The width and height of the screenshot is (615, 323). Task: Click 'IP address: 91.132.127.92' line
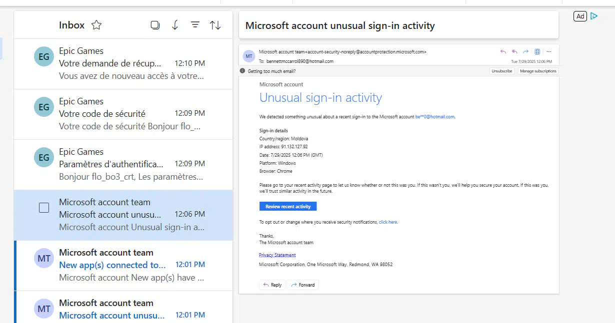pyautogui.click(x=283, y=147)
